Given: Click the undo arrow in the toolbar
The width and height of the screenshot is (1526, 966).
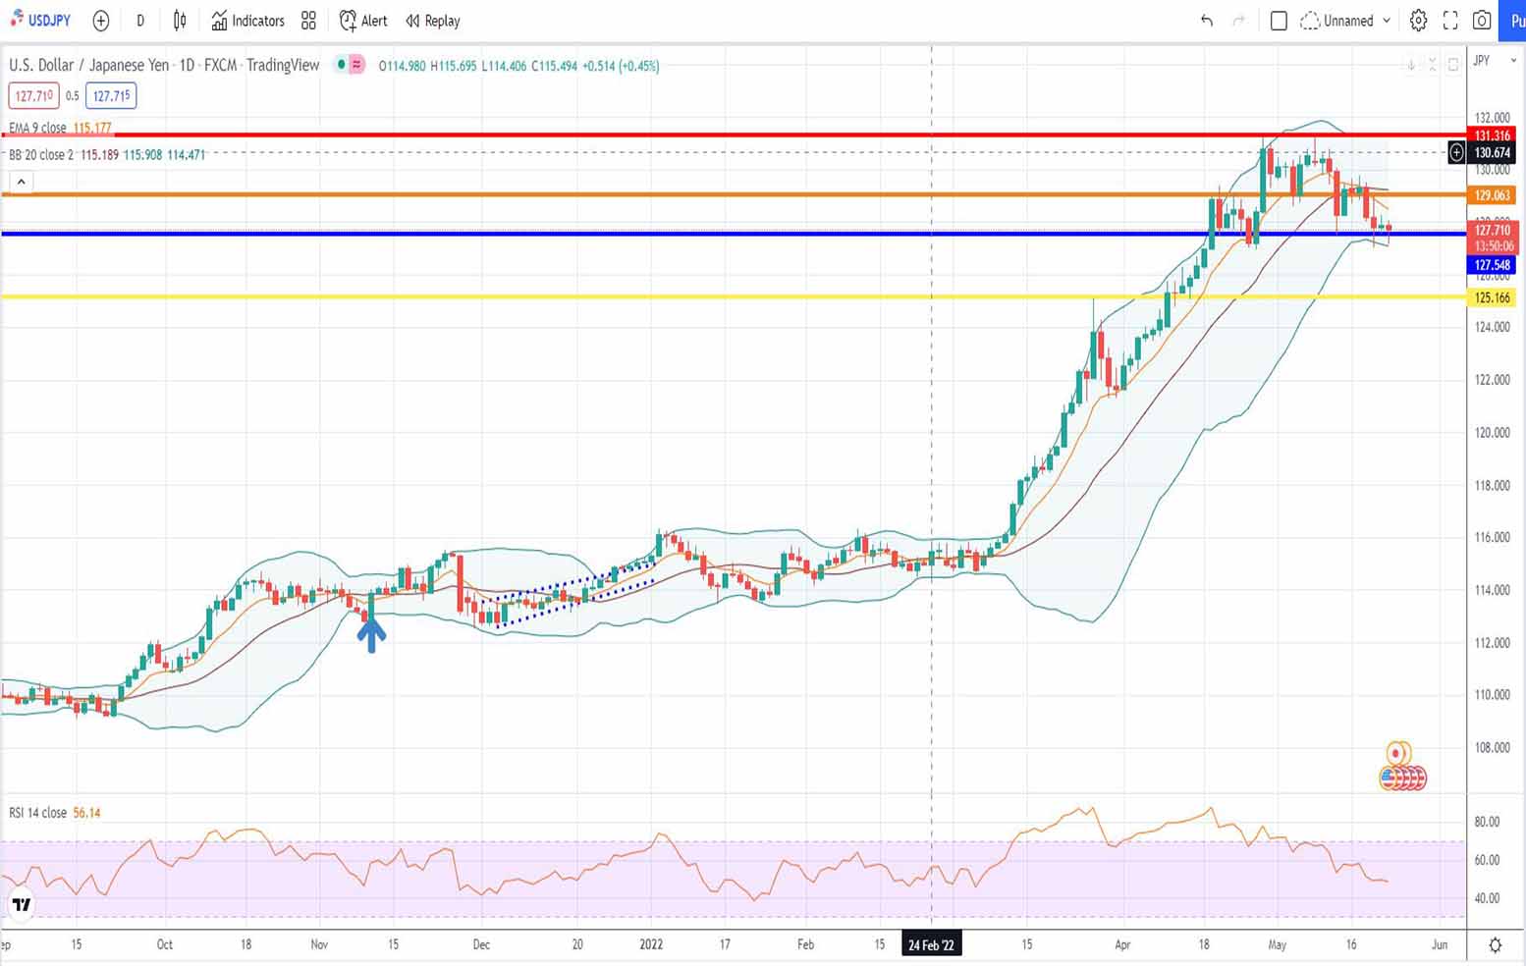Looking at the screenshot, I should pyautogui.click(x=1206, y=21).
